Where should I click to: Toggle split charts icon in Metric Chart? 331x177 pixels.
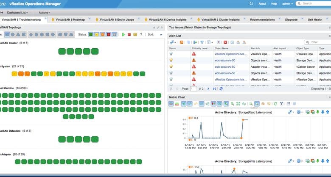click(171, 104)
